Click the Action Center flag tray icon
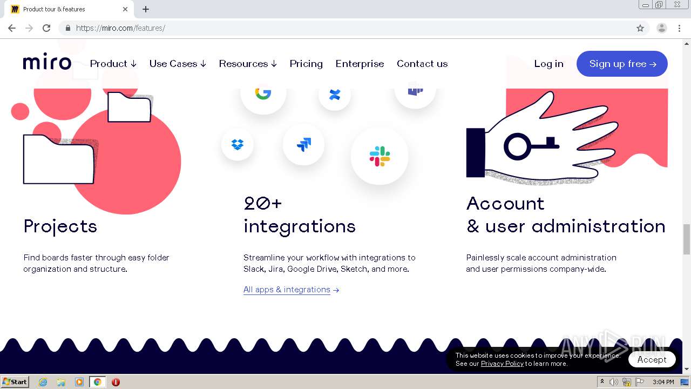The image size is (691, 389). click(x=640, y=382)
